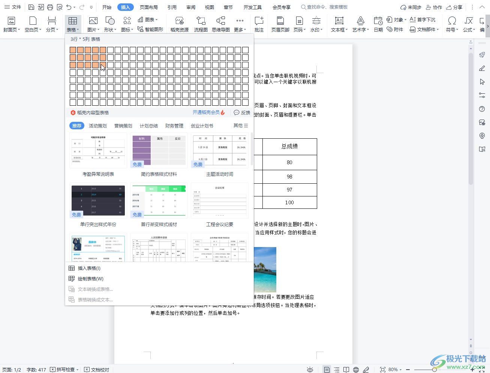The height and width of the screenshot is (373, 490).
Task: Select the 活动策划 template category
Action: click(98, 126)
